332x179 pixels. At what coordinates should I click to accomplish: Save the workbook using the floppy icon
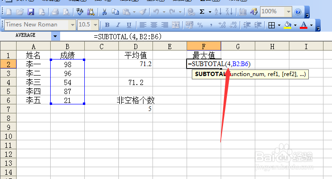(31, 12)
